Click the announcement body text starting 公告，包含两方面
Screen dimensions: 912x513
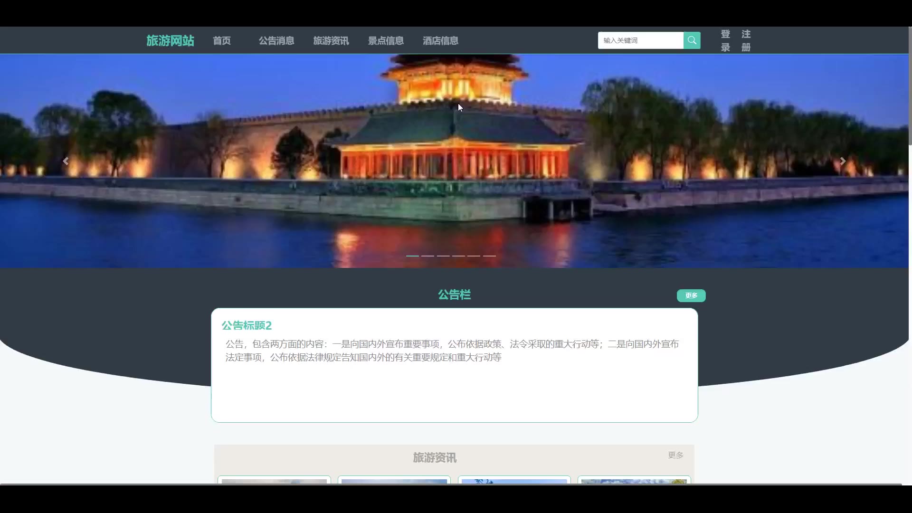click(452, 351)
